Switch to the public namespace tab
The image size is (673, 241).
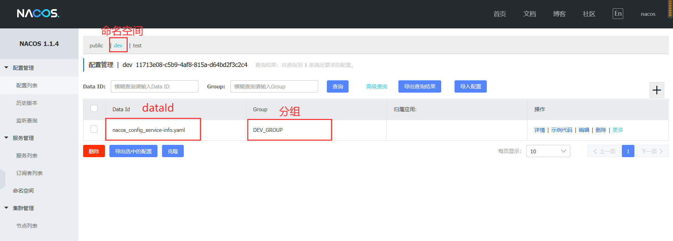pos(96,46)
